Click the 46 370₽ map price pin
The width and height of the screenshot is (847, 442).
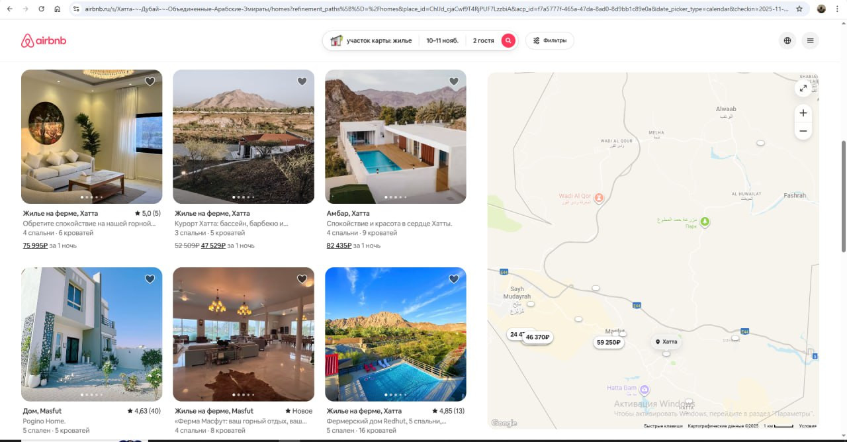pyautogui.click(x=538, y=337)
